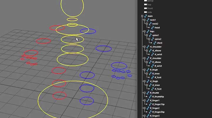Collapse the main node in the outliner
The height and width of the screenshot is (118, 212).
coord(142,16)
